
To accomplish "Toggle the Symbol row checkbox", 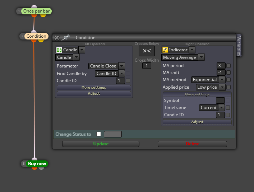I will pos(228,100).
